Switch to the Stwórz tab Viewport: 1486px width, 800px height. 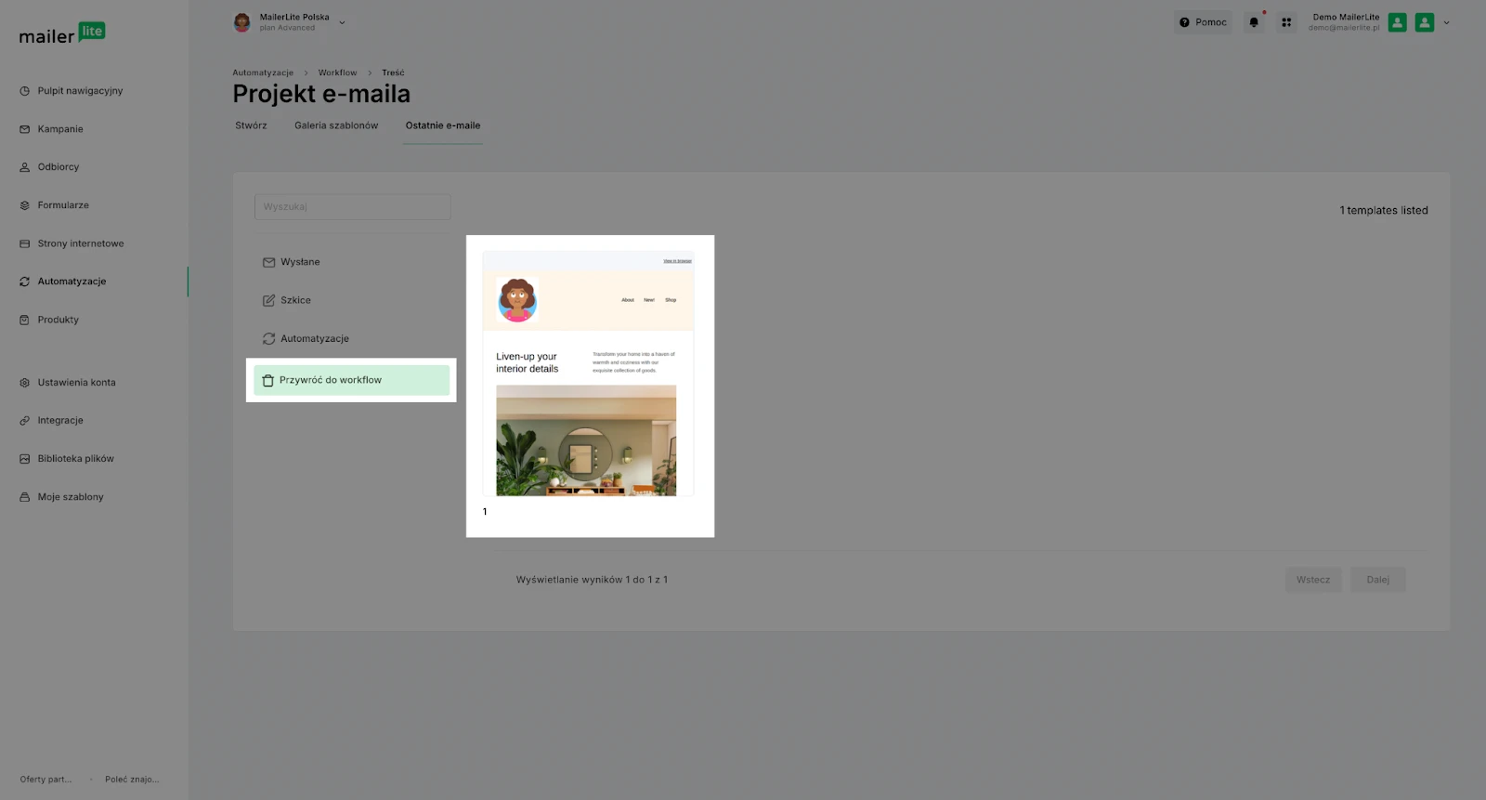251,125
